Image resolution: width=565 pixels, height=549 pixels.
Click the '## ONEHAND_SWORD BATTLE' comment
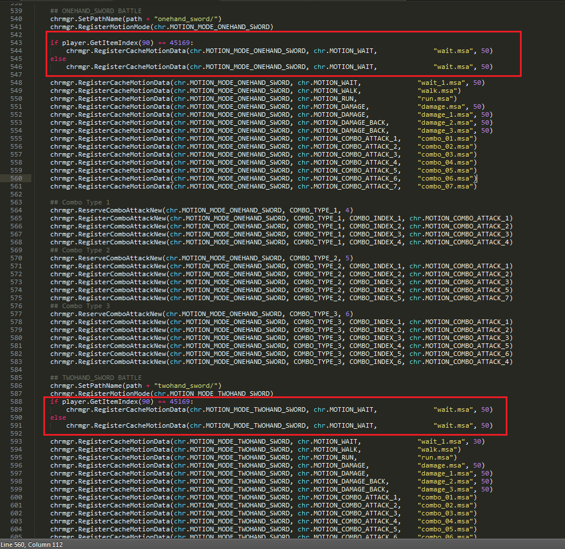pos(96,11)
